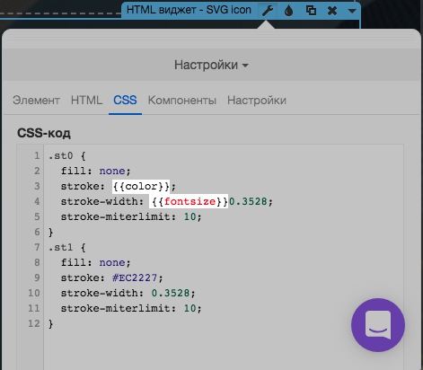Image resolution: width=423 pixels, height=370 pixels.
Task: Open the Настройки tab in the tab row
Action: pos(257,101)
